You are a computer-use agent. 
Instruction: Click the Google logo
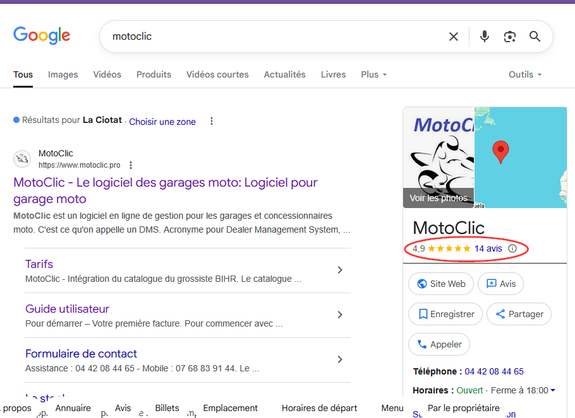click(x=42, y=35)
